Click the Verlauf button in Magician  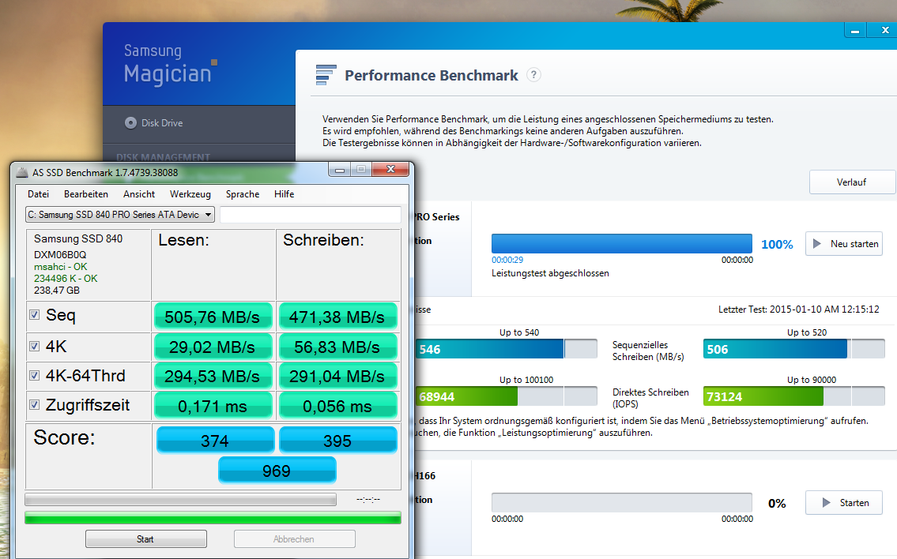point(851,182)
